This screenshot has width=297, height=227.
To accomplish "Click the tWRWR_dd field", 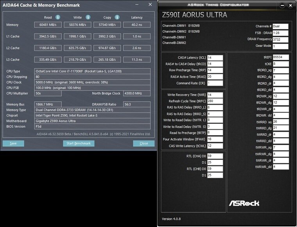I will 281,167.
